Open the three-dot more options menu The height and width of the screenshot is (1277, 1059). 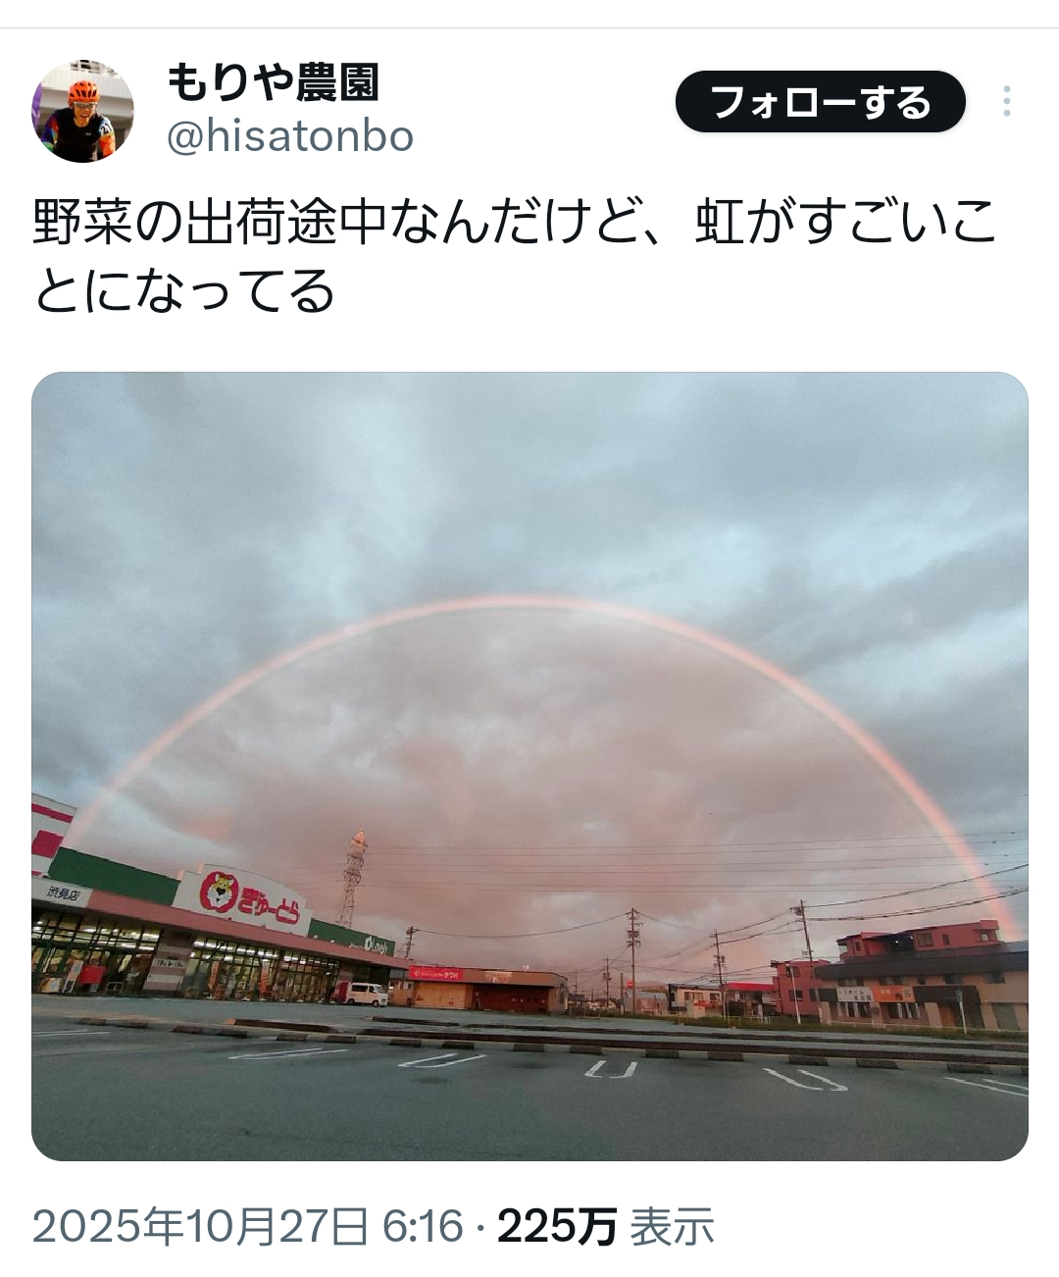(x=1006, y=102)
